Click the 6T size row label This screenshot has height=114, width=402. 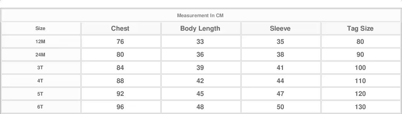tap(40, 107)
